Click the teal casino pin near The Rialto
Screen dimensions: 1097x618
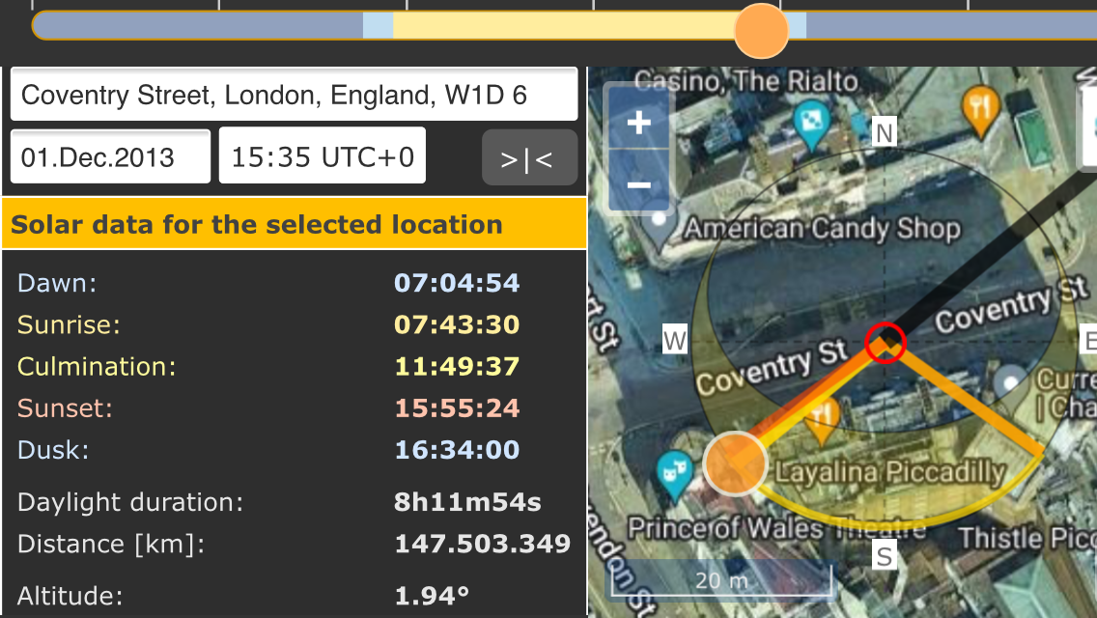pos(811,125)
